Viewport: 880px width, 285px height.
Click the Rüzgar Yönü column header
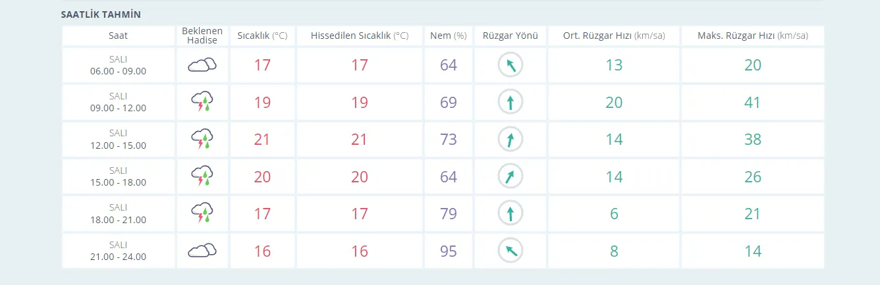(x=510, y=36)
